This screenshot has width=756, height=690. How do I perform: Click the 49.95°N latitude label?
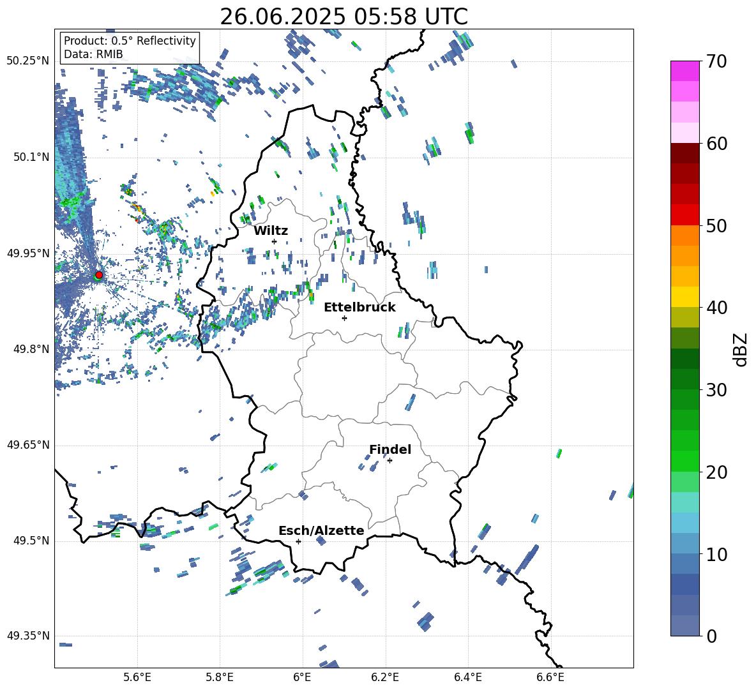click(x=28, y=253)
